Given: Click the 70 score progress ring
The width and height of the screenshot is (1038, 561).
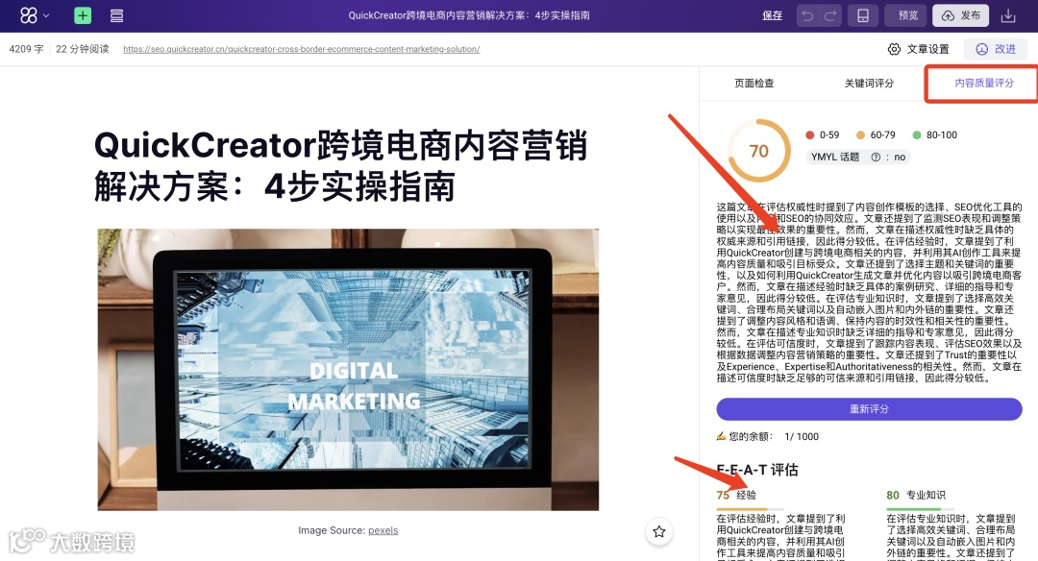Looking at the screenshot, I should [x=758, y=151].
